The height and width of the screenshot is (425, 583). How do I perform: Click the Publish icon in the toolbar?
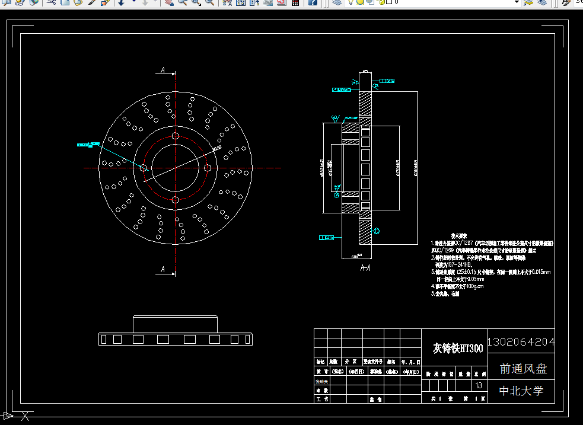[x=20, y=2]
